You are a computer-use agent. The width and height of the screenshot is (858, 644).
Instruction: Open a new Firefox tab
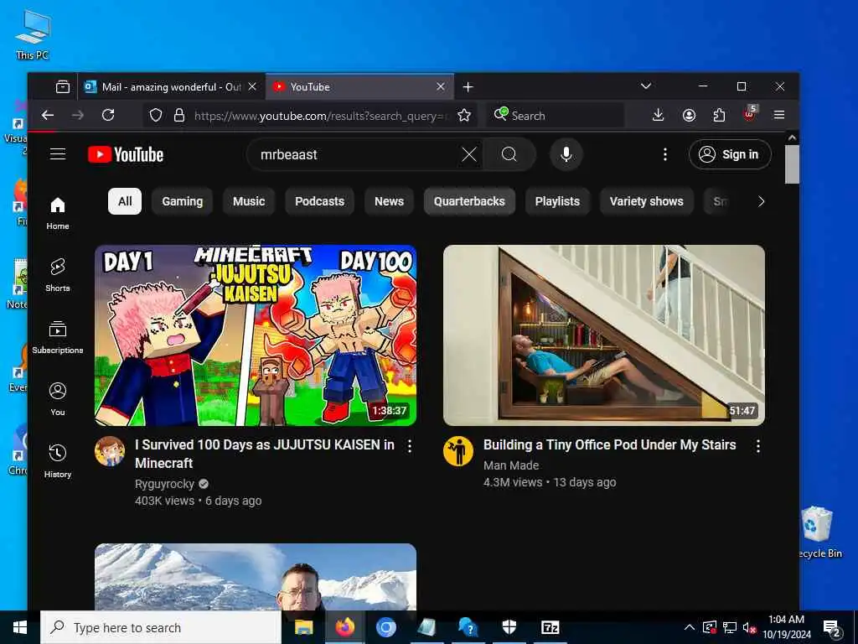468,87
